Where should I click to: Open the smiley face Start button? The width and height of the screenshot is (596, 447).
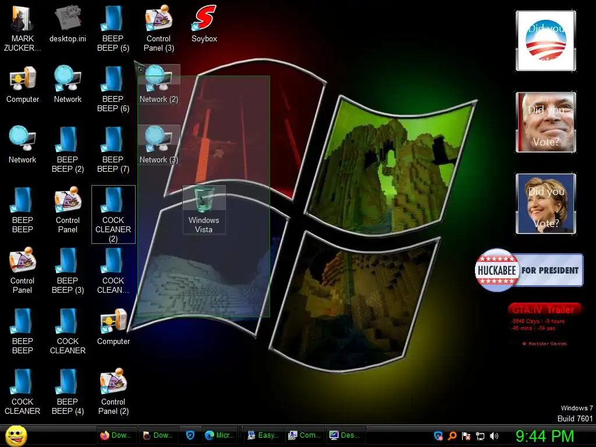(16, 435)
